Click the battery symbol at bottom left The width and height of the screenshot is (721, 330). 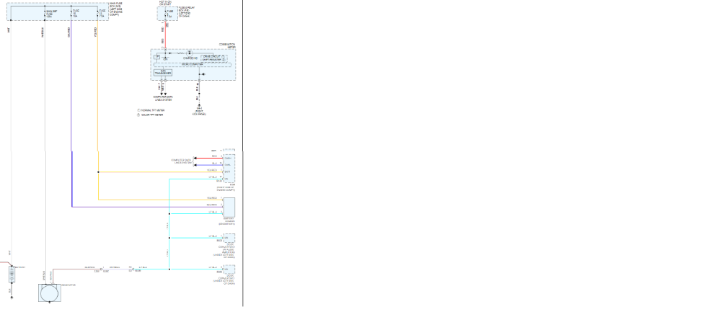pos(11,275)
